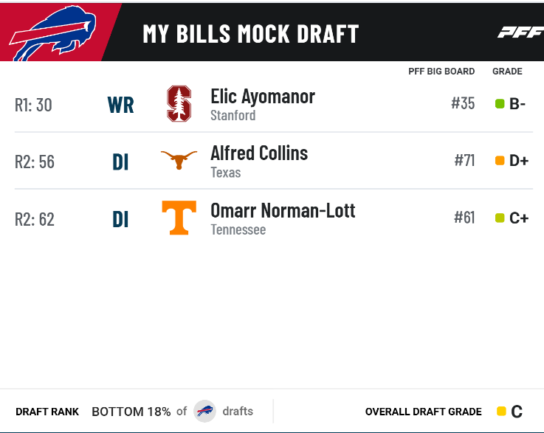Click the yellow-green C+ grade swatch
Screen dimensions: 544x433
point(500,218)
